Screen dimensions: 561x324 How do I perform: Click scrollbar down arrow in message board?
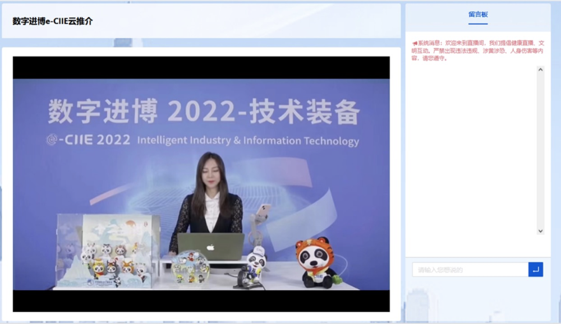click(x=541, y=231)
